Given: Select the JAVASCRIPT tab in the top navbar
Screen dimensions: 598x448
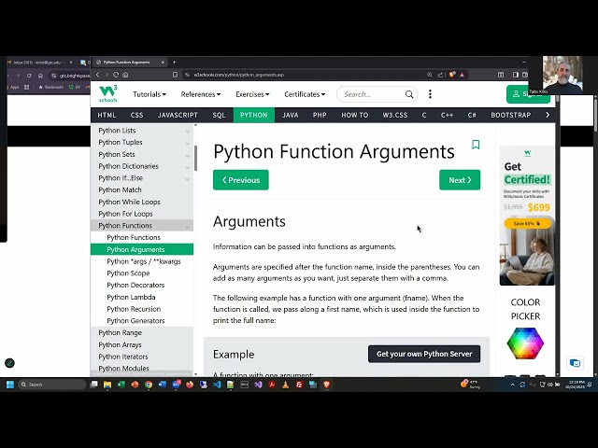Looking at the screenshot, I should 178,115.
